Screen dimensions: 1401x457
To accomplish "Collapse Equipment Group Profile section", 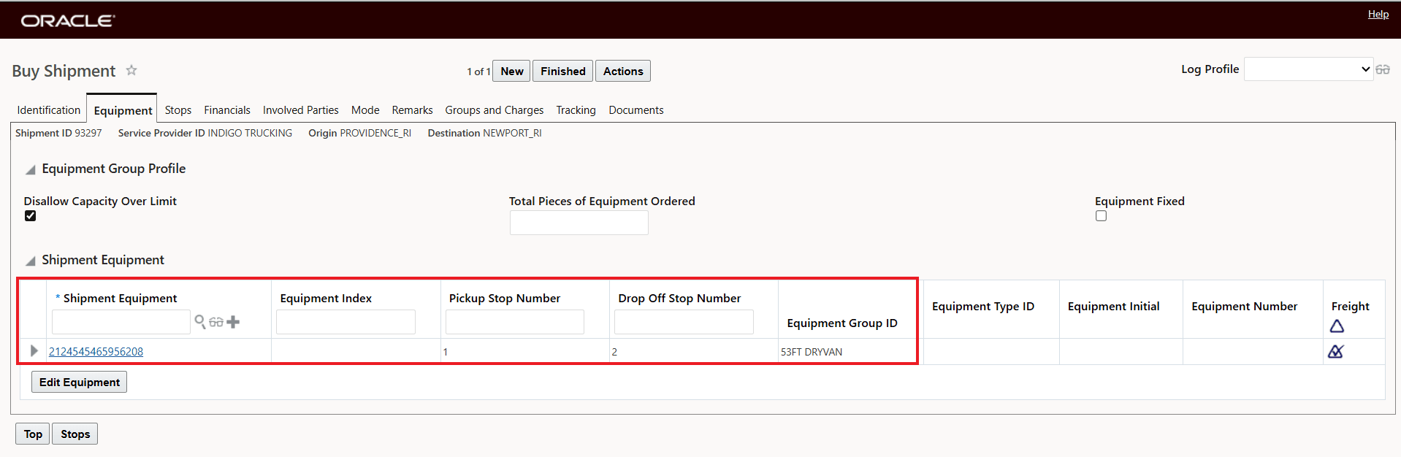I will [x=30, y=169].
